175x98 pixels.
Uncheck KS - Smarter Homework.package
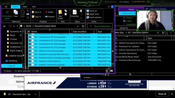(x=30, y=65)
